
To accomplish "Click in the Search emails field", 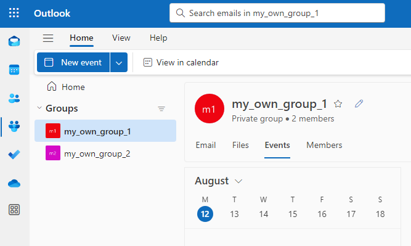I will tap(277, 13).
